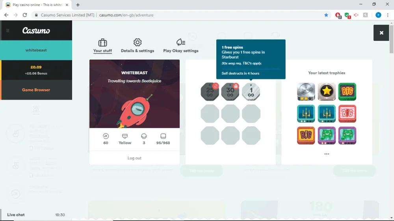
Task: Reload the page
Action: tap(24, 15)
